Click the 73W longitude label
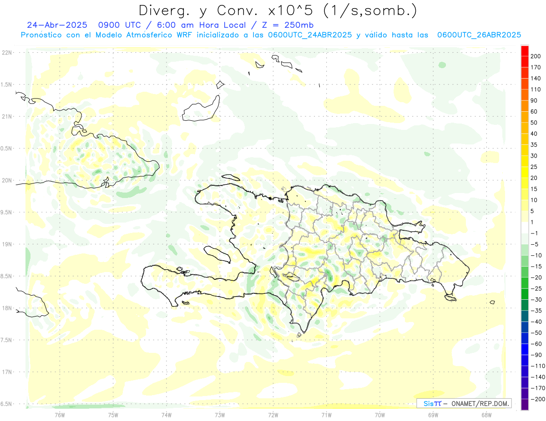This screenshot has width=546, height=421. click(220, 415)
